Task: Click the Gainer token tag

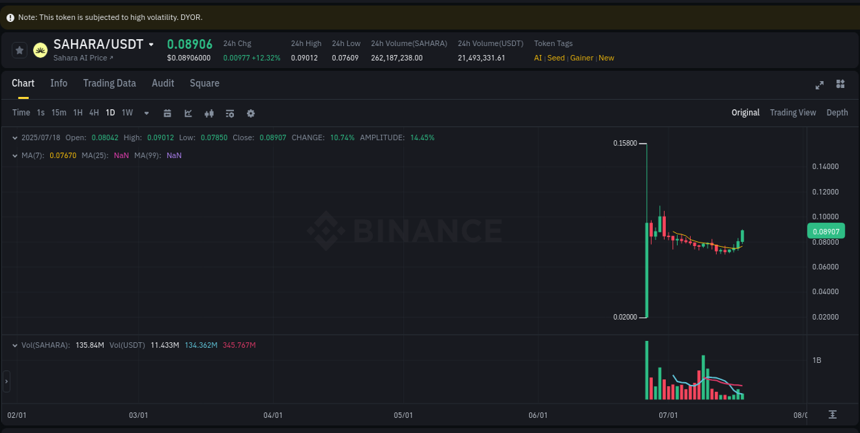Action: 581,58
